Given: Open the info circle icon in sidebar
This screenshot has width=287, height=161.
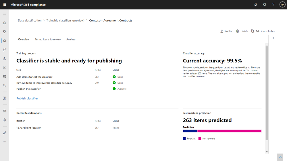Looking at the screenshot, I should tap(4, 120).
